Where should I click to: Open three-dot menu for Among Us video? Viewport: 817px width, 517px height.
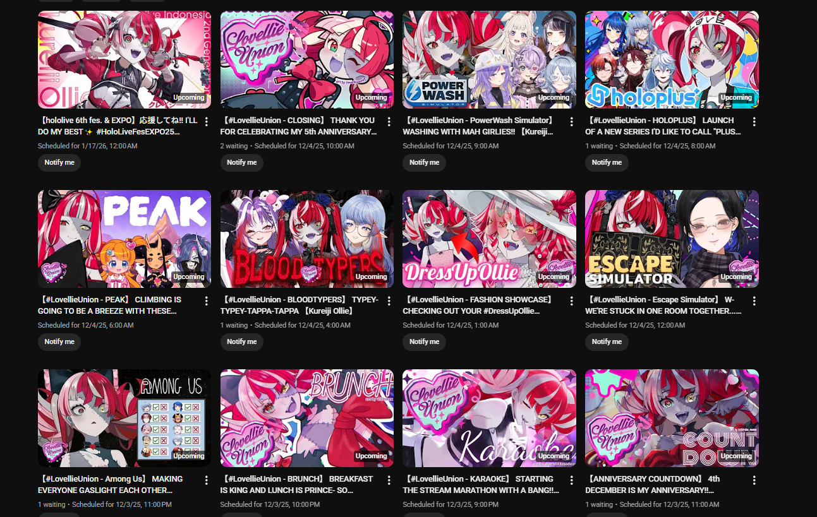pyautogui.click(x=207, y=480)
